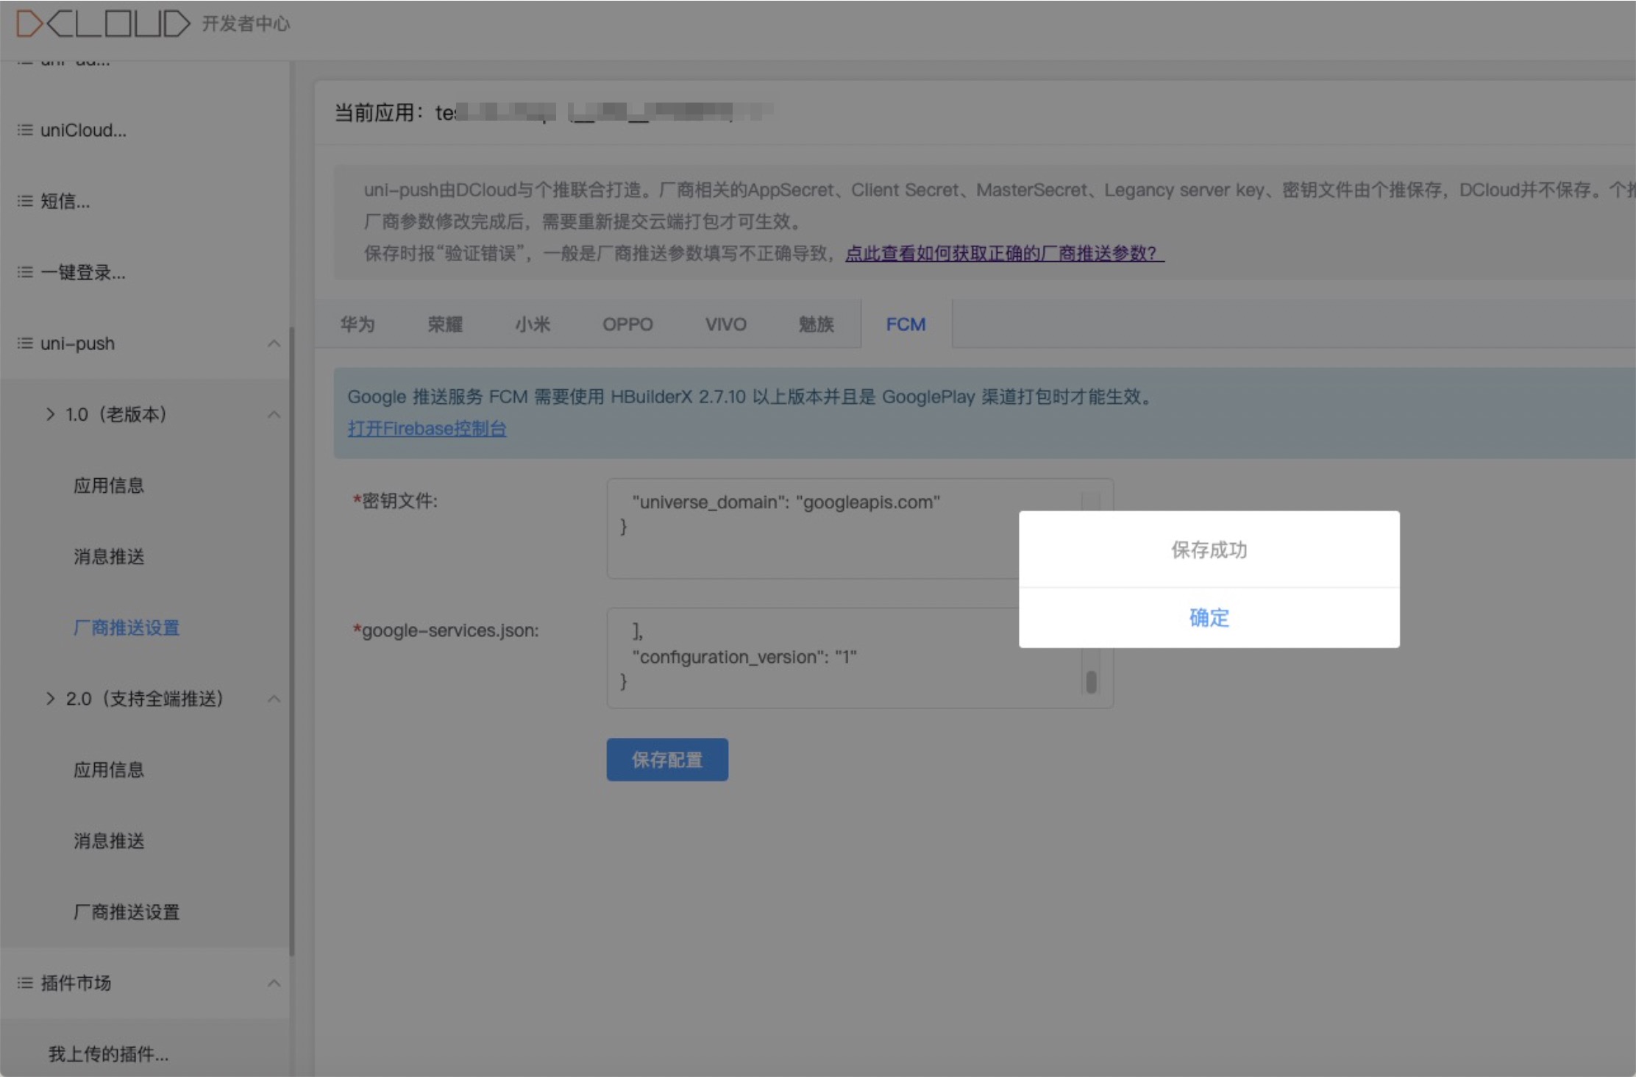Screen dimensions: 1636x1077
Task: Click the 保存配置 button
Action: (x=667, y=760)
